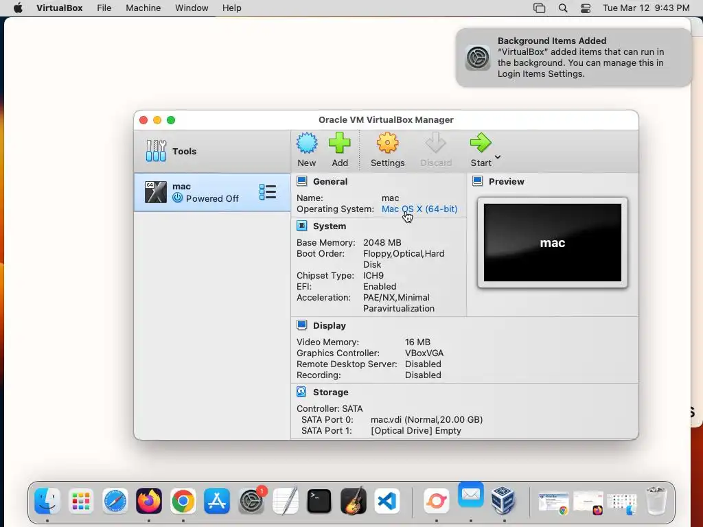Expand the Start button dropdown chevron

pyautogui.click(x=498, y=157)
